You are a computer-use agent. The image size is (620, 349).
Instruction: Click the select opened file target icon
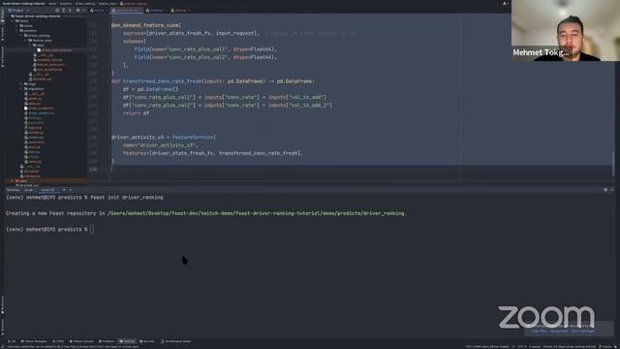pyautogui.click(x=57, y=11)
